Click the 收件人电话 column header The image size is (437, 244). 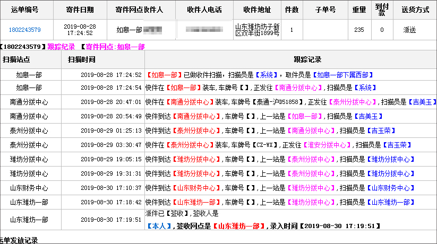(204, 10)
